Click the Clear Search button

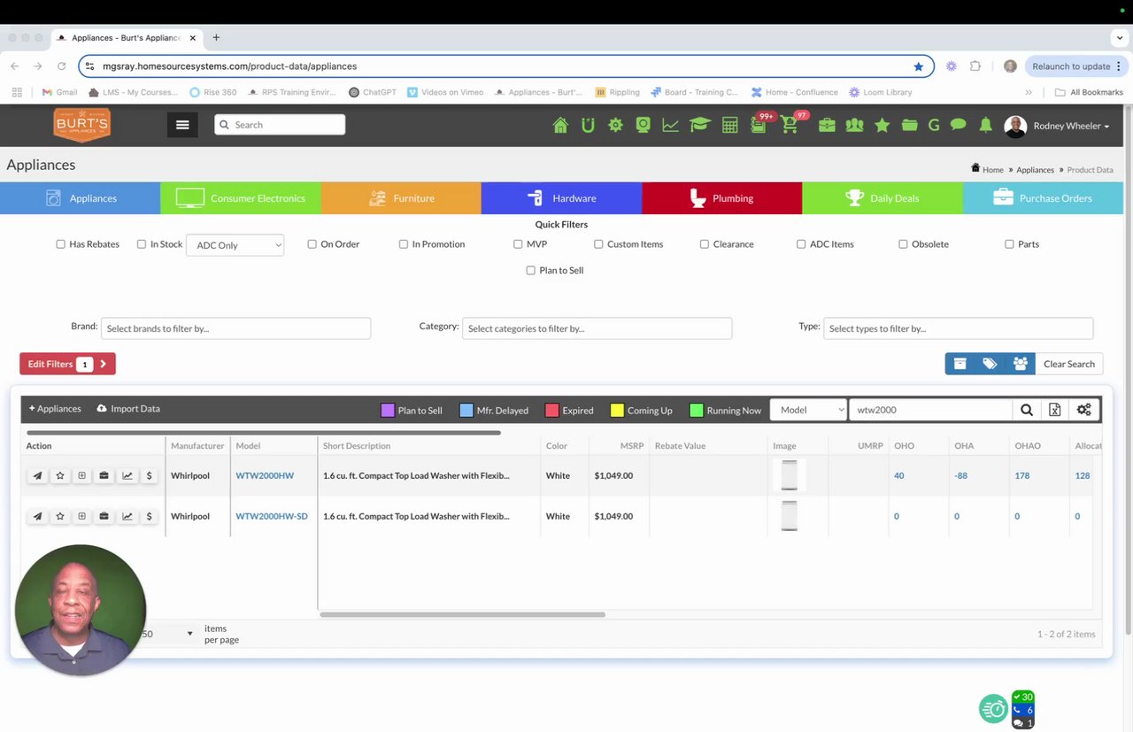[x=1068, y=364]
